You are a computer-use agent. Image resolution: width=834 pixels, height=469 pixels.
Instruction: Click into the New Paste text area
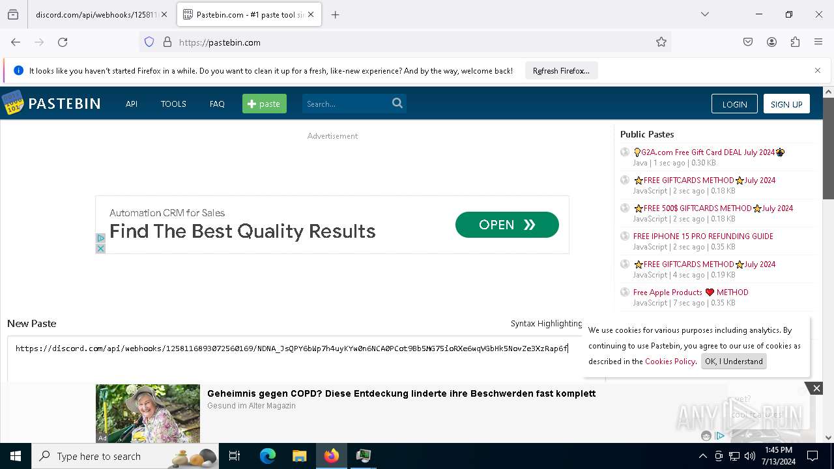click(305, 360)
